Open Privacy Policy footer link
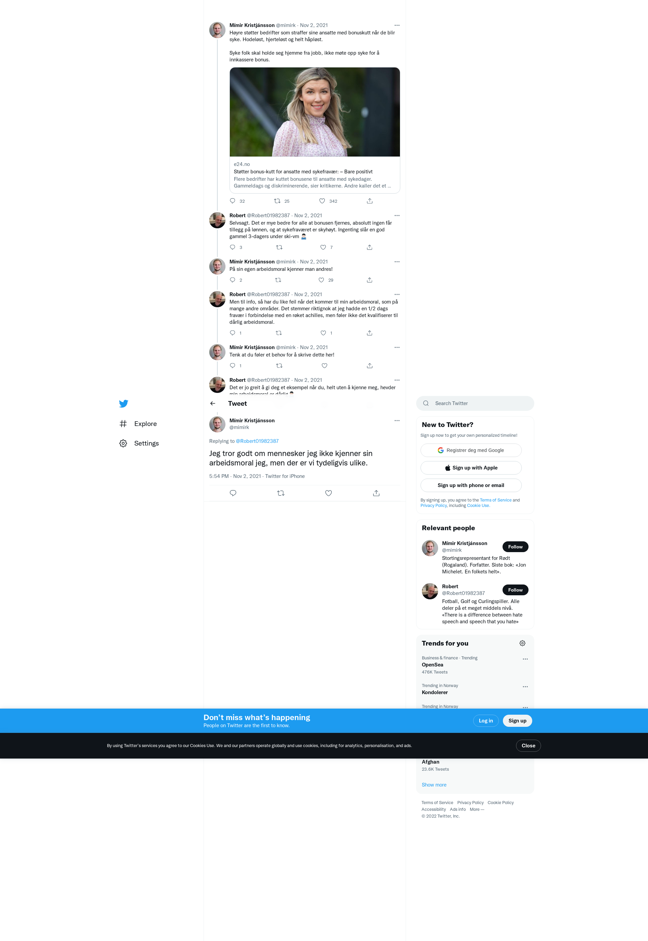 point(470,803)
